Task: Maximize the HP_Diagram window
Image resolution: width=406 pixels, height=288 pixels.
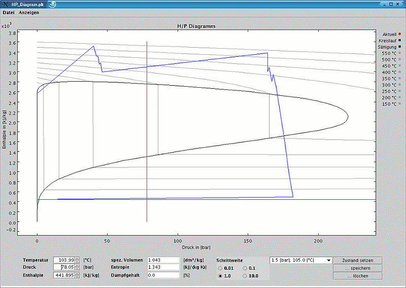Action: [391, 4]
